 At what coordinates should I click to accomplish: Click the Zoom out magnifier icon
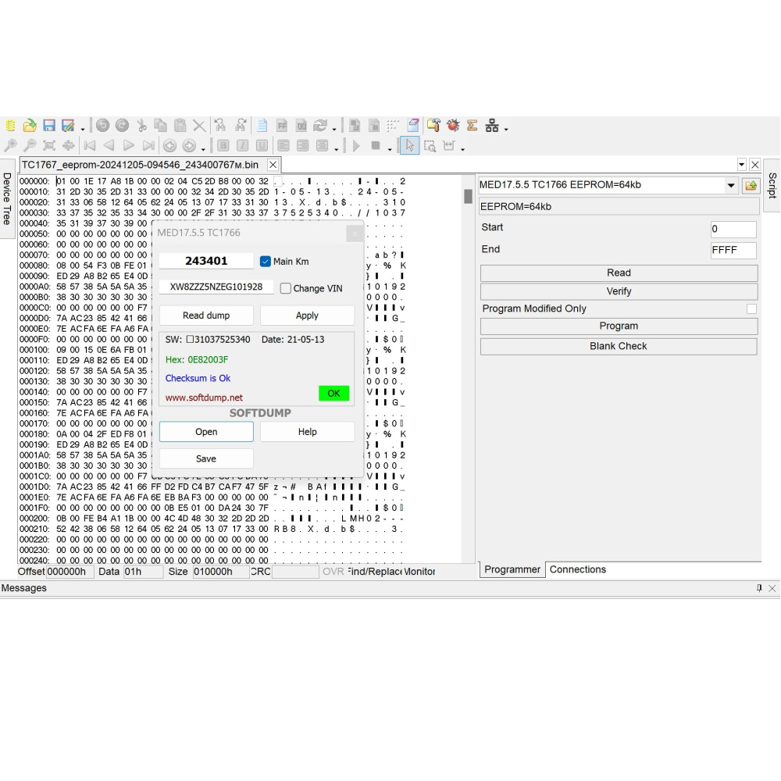tap(30, 145)
